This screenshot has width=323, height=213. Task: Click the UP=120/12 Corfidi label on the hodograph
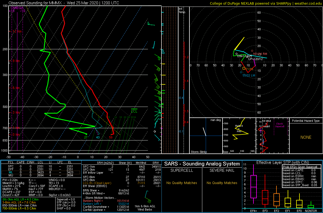click(255, 59)
